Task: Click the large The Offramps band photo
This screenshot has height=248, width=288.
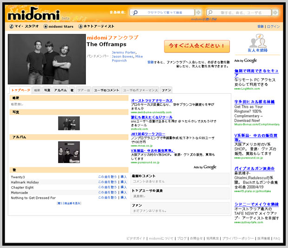Action: coord(47,59)
